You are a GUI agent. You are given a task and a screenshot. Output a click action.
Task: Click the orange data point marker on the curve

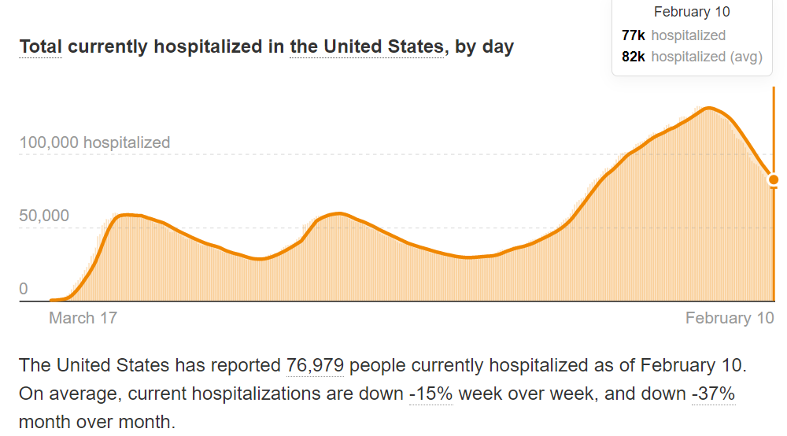(775, 179)
